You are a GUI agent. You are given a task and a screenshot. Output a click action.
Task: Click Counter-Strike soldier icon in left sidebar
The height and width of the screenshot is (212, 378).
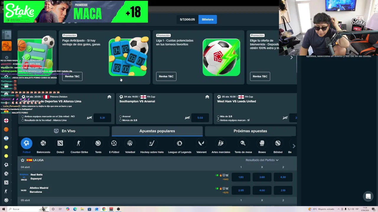(6, 191)
